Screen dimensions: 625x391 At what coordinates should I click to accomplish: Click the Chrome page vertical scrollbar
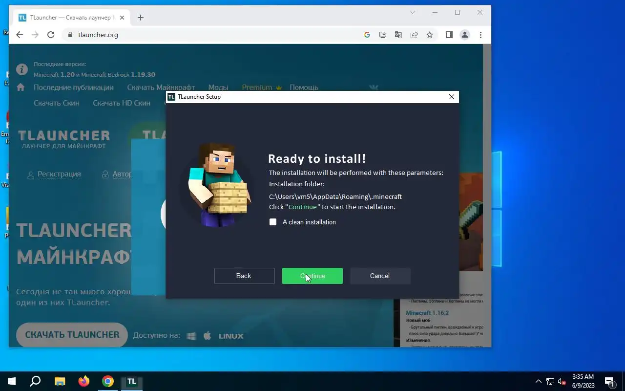click(x=487, y=195)
